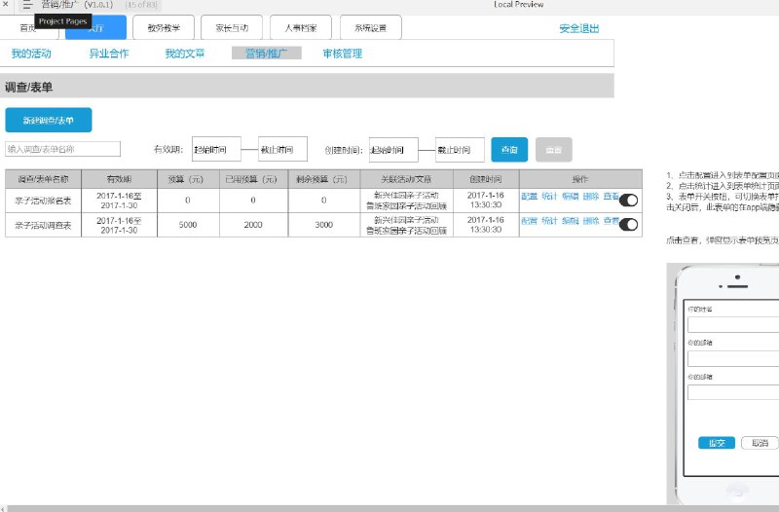Click the 5000 budget cell
The image size is (779, 512).
tap(188, 225)
